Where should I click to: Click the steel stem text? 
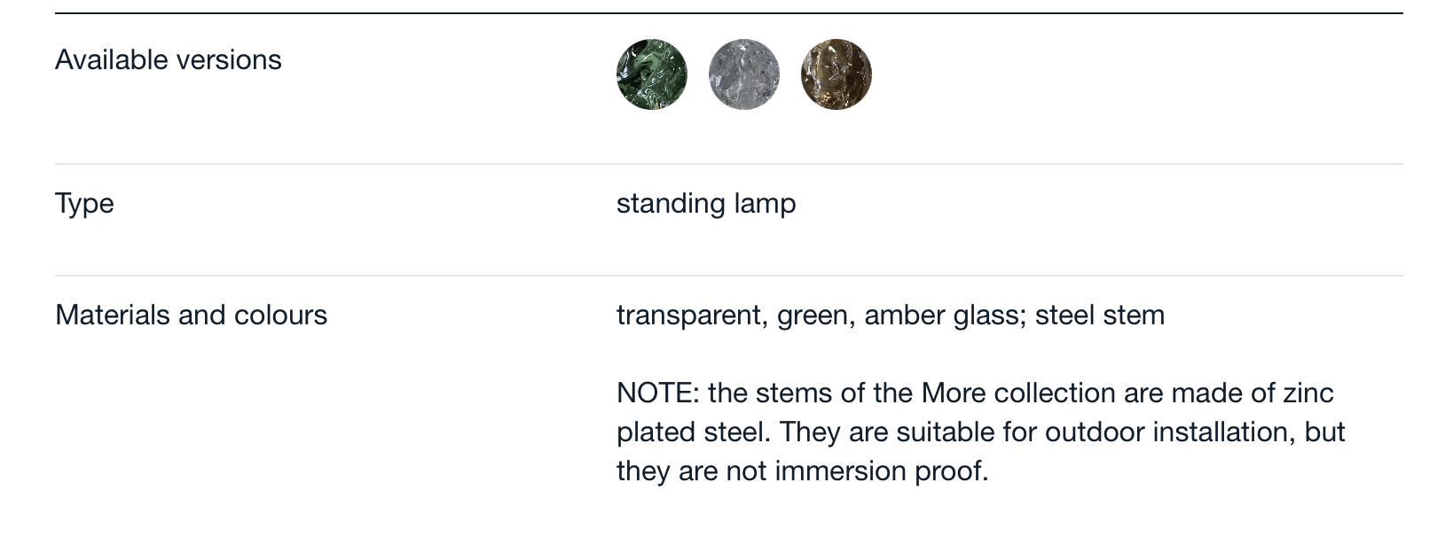tap(1100, 315)
